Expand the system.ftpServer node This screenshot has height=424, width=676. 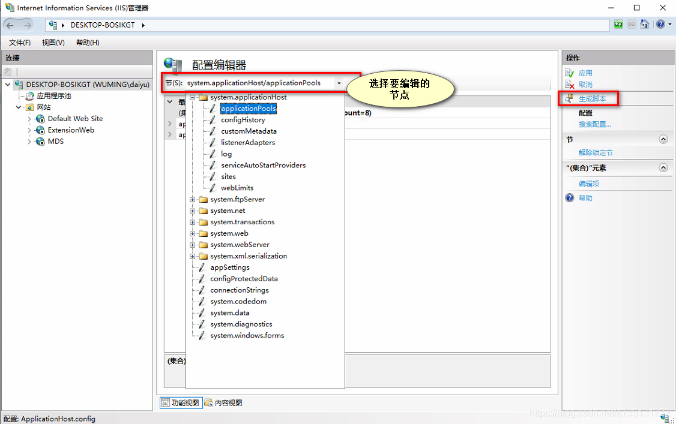193,199
